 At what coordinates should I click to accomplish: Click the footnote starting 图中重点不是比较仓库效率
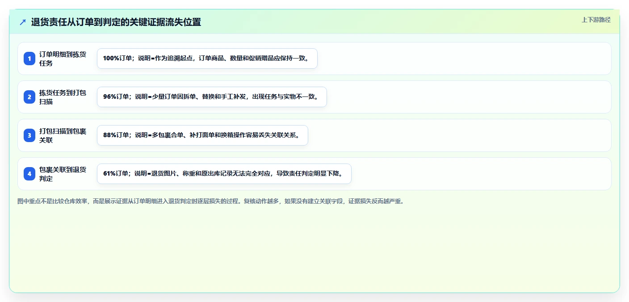pos(211,201)
